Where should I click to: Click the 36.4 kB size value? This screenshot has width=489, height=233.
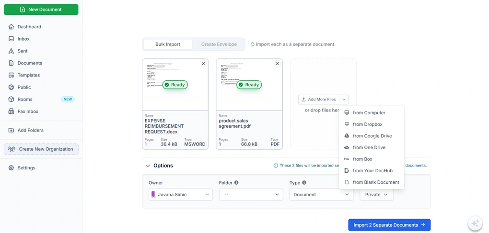tap(169, 144)
